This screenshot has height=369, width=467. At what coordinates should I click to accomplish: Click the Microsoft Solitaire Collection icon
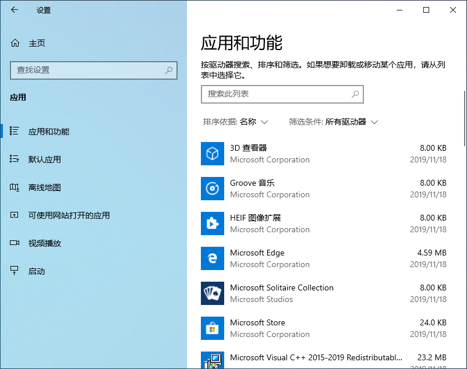click(213, 293)
